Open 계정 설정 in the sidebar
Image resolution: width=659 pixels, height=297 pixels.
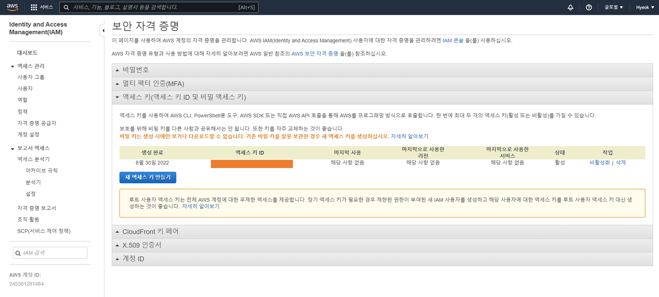click(x=28, y=135)
